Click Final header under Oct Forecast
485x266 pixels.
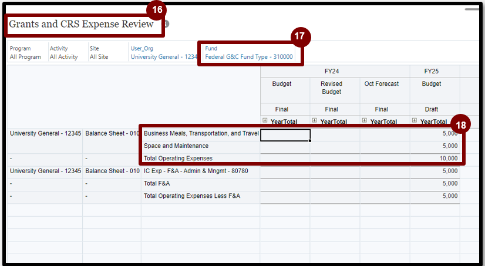[382, 109]
